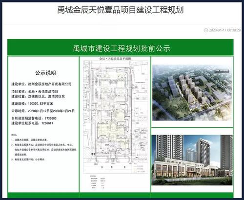This screenshot has width=244, height=200.
Task: Open the aerial rendering image
Action: 192,93
